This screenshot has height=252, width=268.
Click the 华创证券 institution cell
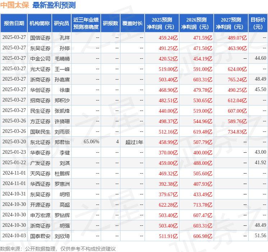coord(40,90)
